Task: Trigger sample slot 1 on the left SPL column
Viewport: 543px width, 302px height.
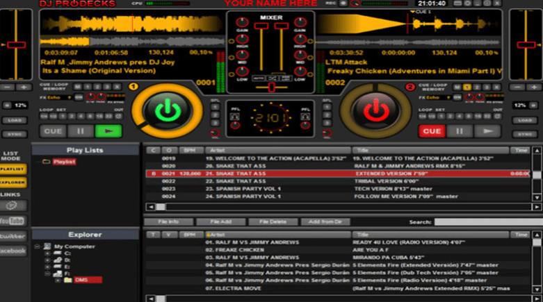Action: click(x=215, y=107)
